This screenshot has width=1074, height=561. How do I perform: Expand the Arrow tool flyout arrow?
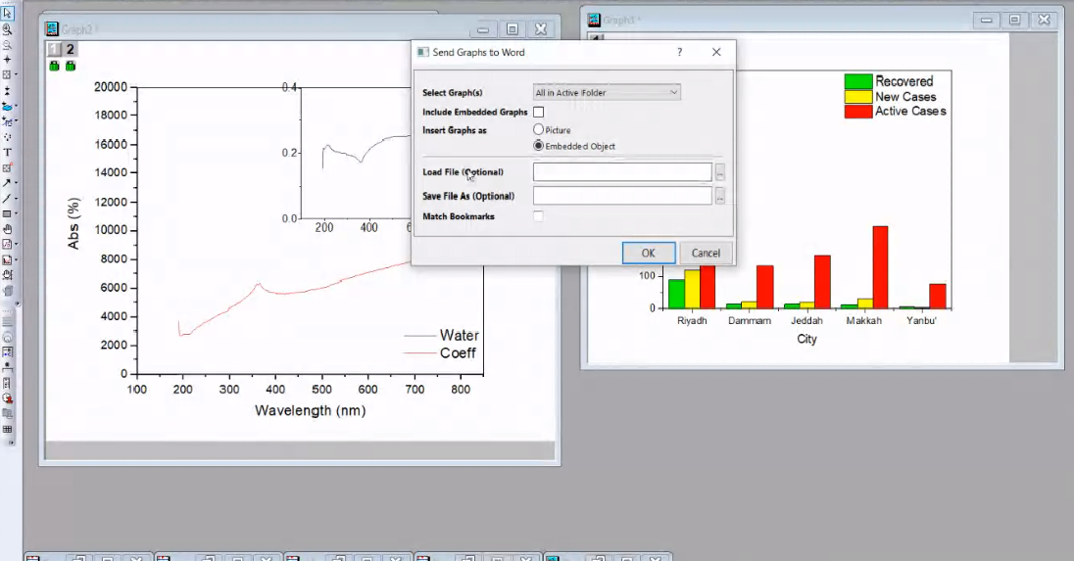16,183
